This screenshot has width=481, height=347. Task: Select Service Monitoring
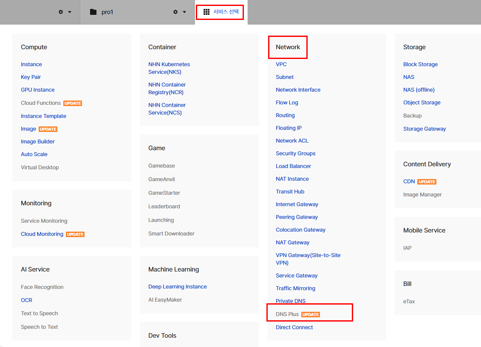coord(44,221)
